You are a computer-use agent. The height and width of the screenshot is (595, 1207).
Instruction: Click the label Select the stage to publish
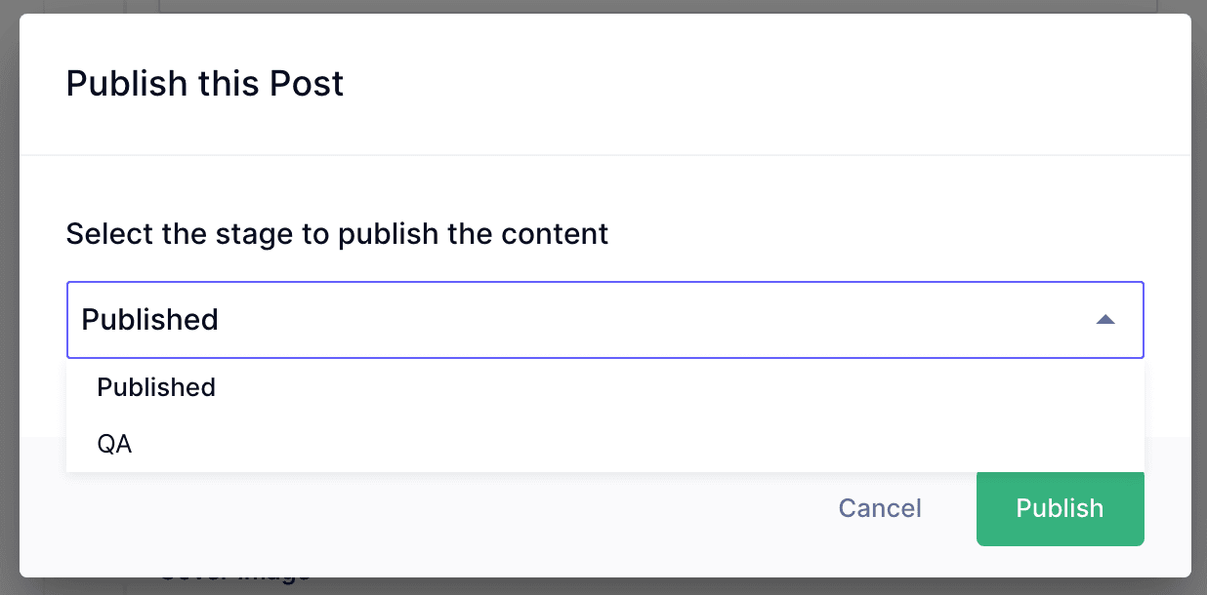pos(336,233)
